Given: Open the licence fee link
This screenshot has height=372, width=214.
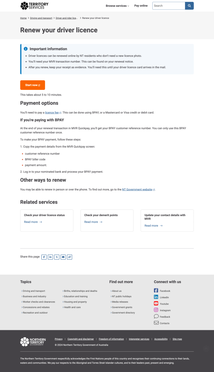Looking at the screenshot, I should pos(52,112).
